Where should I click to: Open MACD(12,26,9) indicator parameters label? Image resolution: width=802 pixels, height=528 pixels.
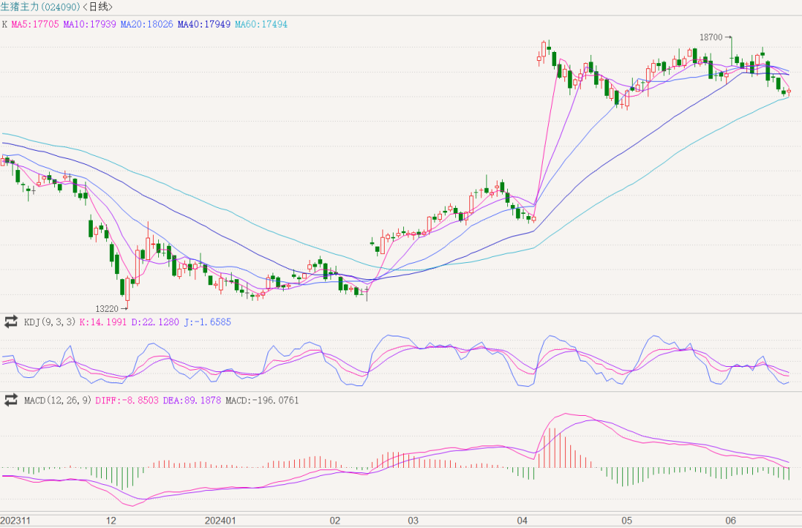[56, 401]
